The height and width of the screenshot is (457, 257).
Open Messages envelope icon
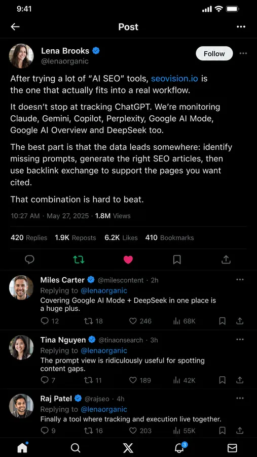pos(232,448)
